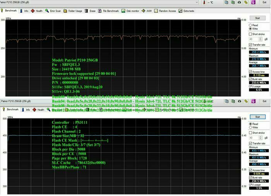Select the Write radio button in upper window
Viewport: 271px width, 196px height.
pyautogui.click(x=250, y=29)
